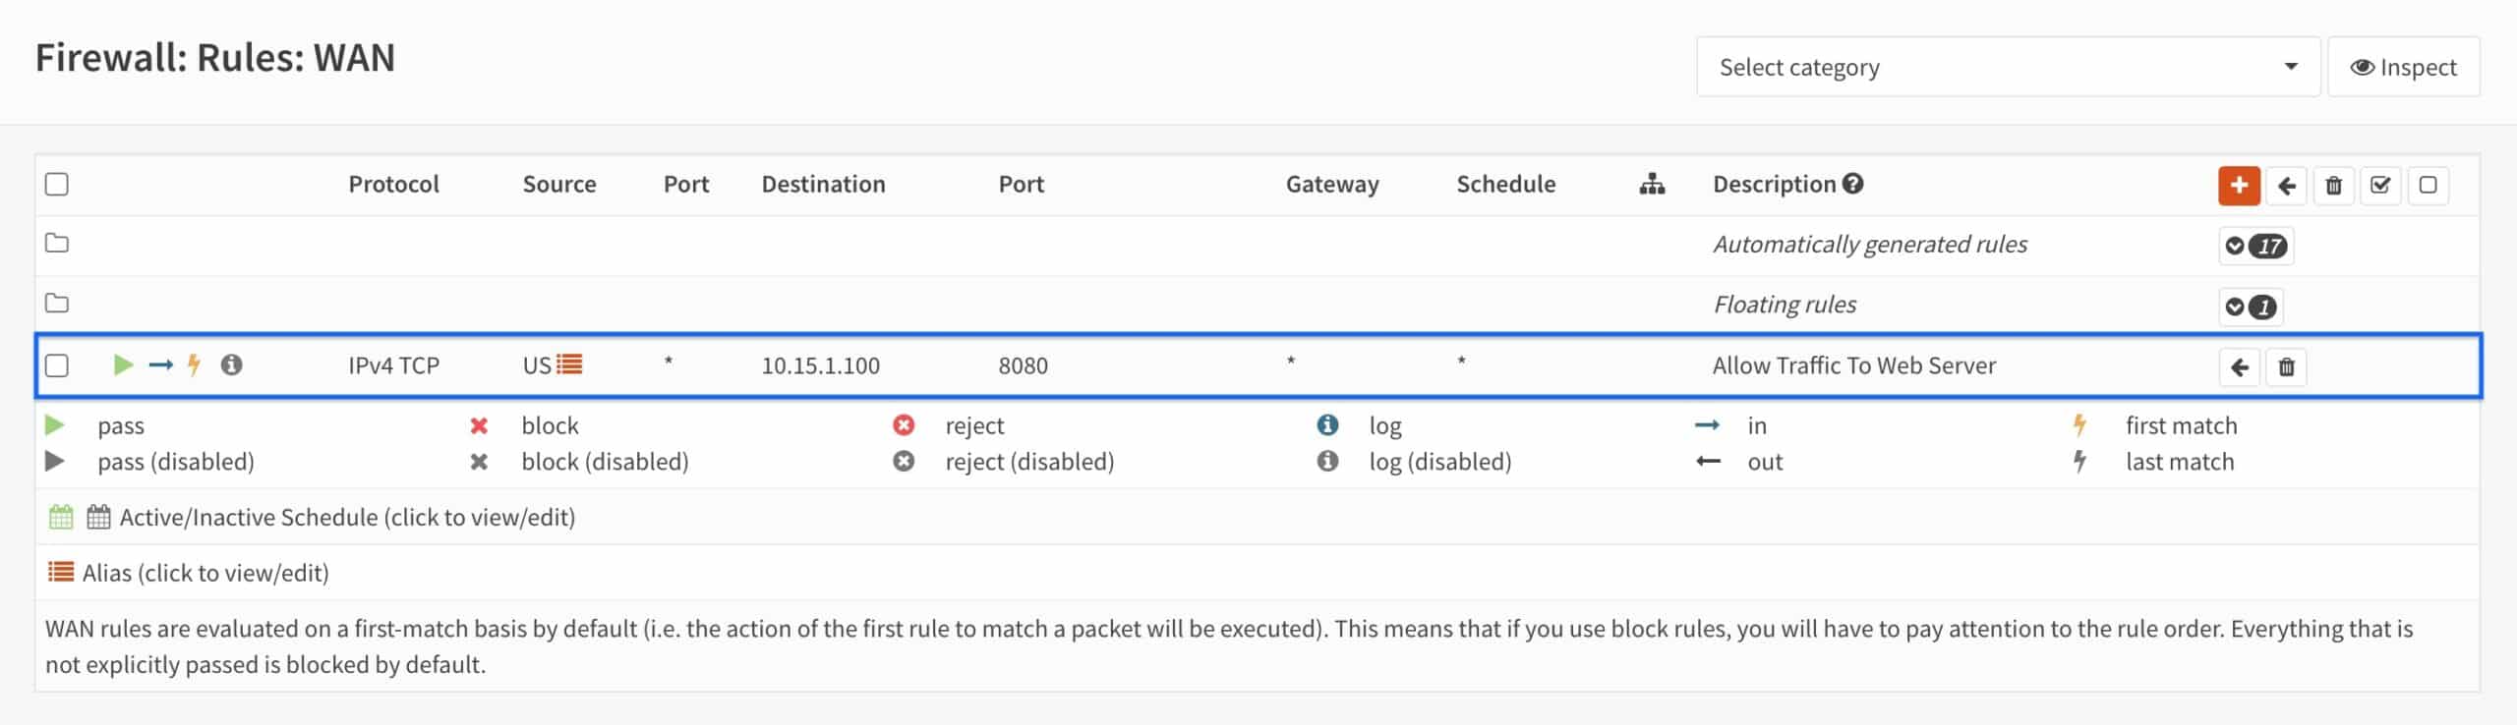This screenshot has width=2517, height=725.
Task: Click the log info icon on the rule
Action: pos(231,365)
